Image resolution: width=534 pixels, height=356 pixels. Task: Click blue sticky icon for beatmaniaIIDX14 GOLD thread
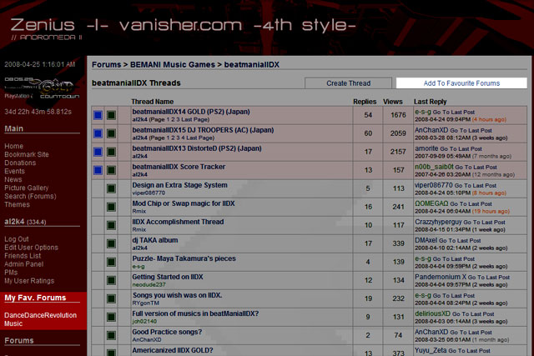(98, 115)
